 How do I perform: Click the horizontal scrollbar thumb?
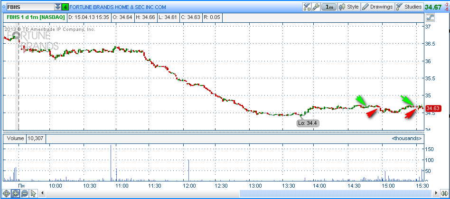[x=337, y=193]
